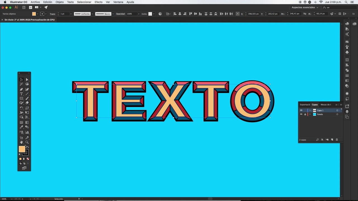This screenshot has width=358, height=201.
Task: Click the stroke swatch in tools panel
Action: click(x=26, y=153)
